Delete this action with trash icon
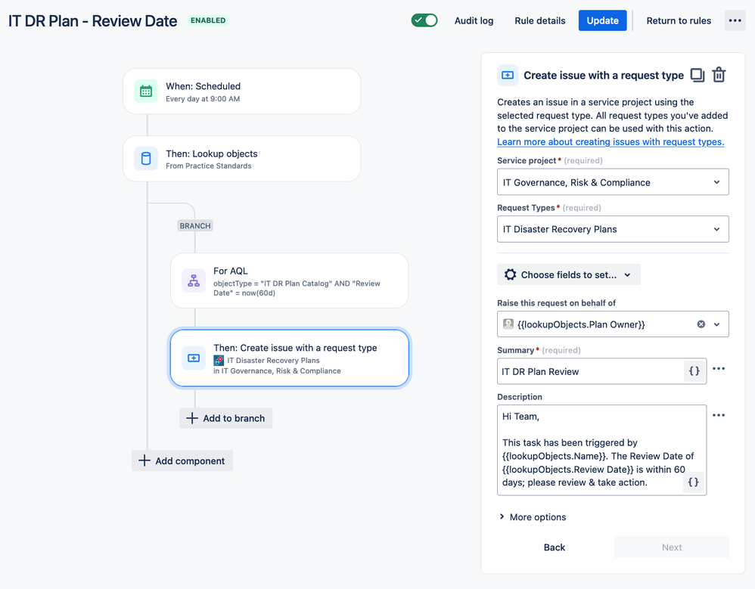 tap(719, 75)
